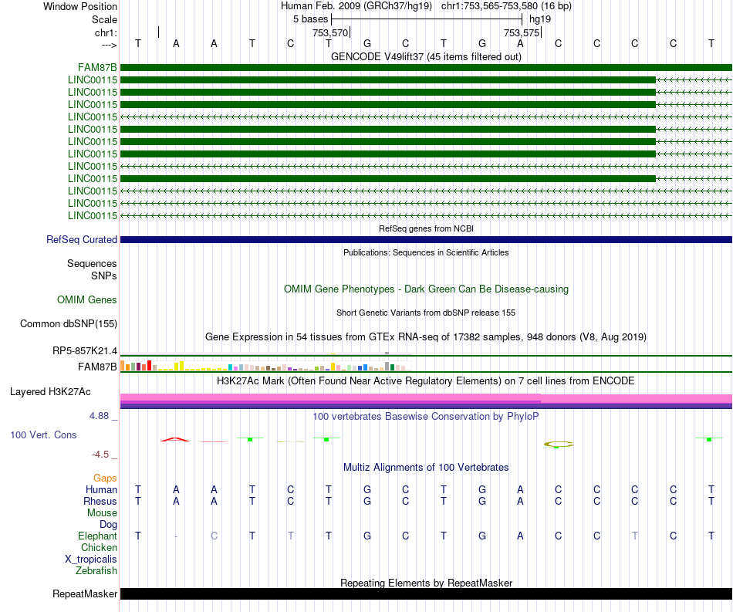733x612 pixels.
Task: Click the FAM87B green gene exon bar
Action: click(426, 68)
